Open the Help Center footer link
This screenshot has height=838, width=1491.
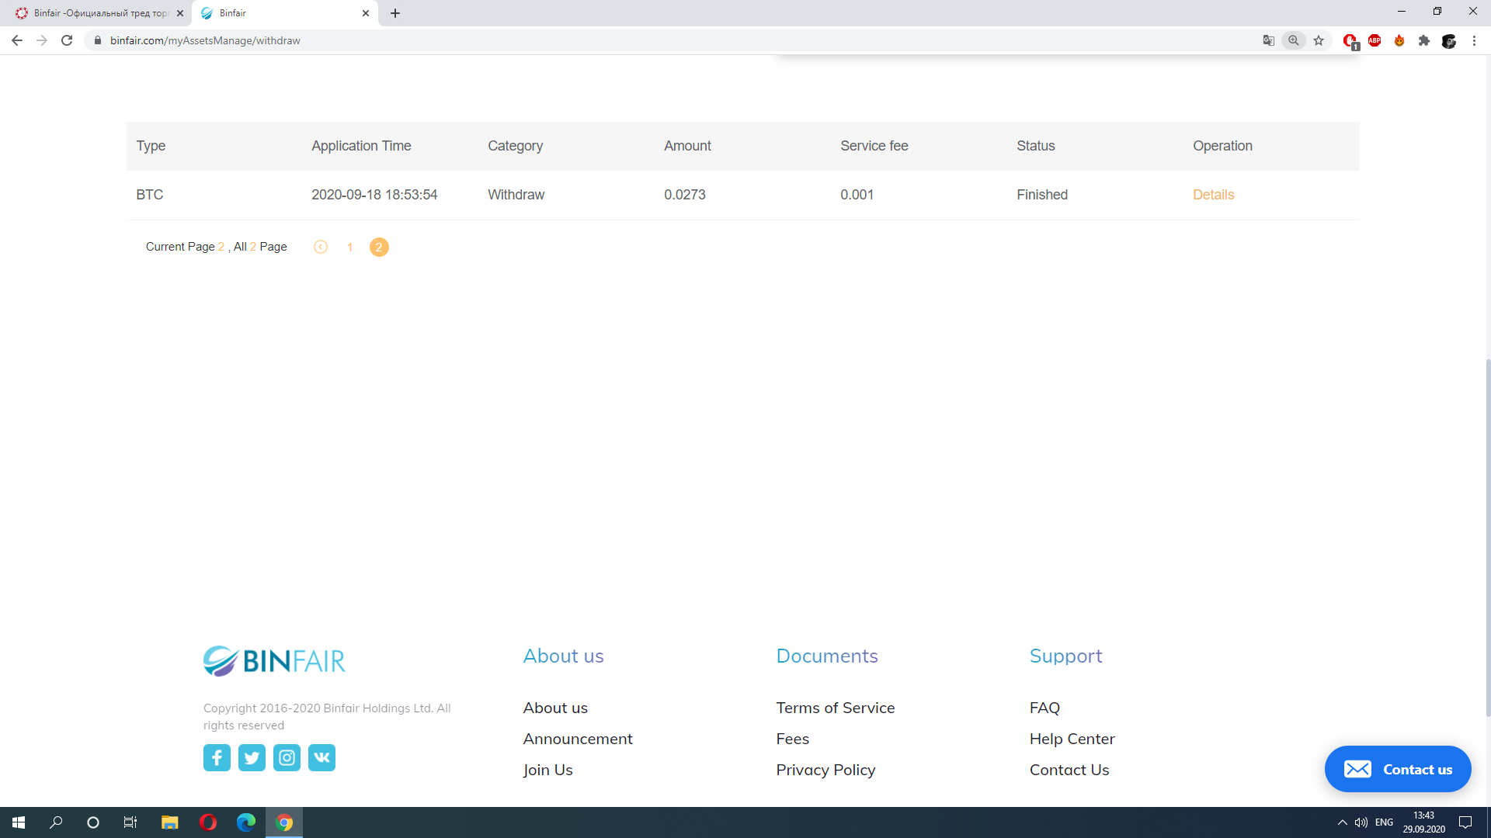point(1072,739)
